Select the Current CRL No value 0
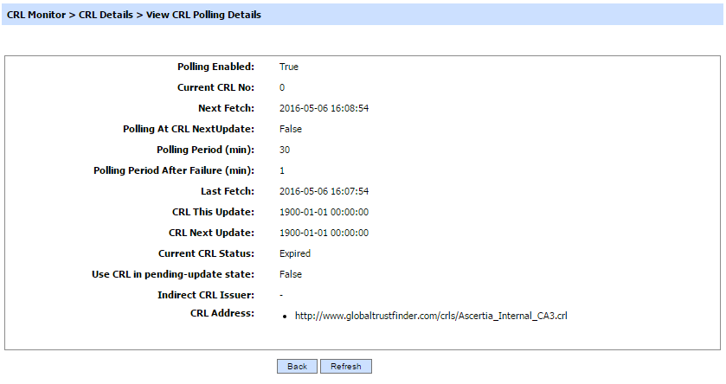This screenshot has height=384, width=726. click(282, 87)
